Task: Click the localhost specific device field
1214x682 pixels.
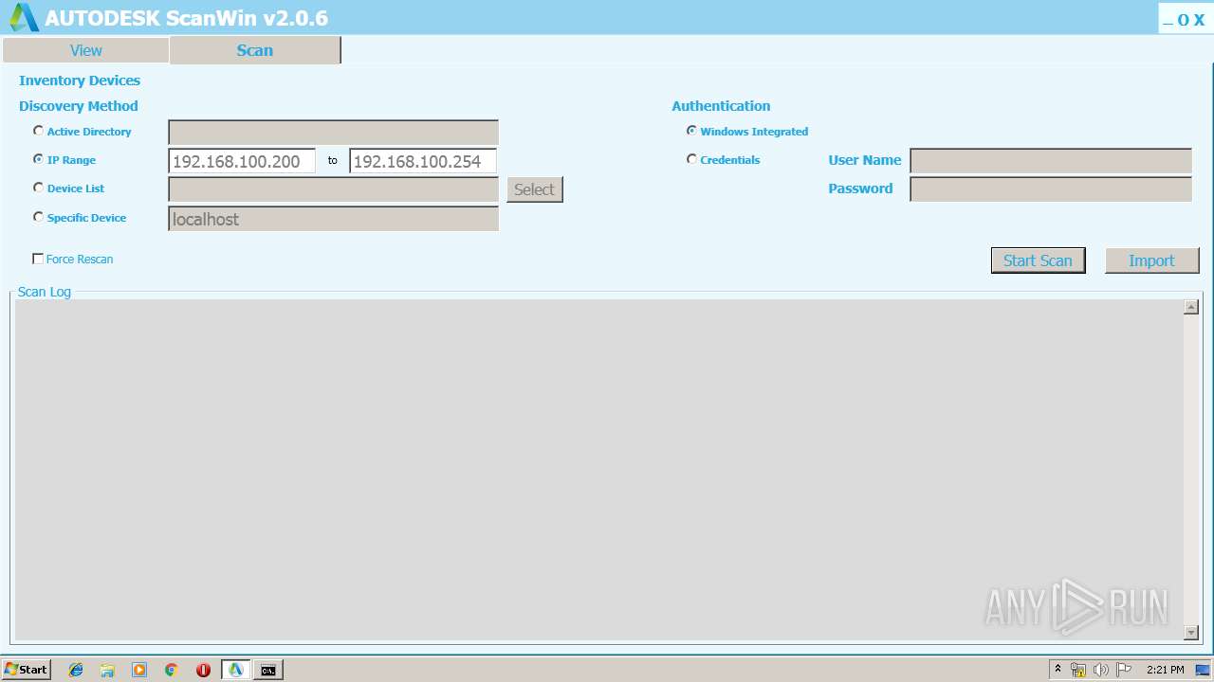Action: 333,219
